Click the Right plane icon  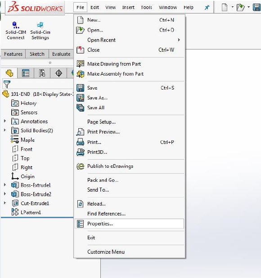(x=15, y=167)
